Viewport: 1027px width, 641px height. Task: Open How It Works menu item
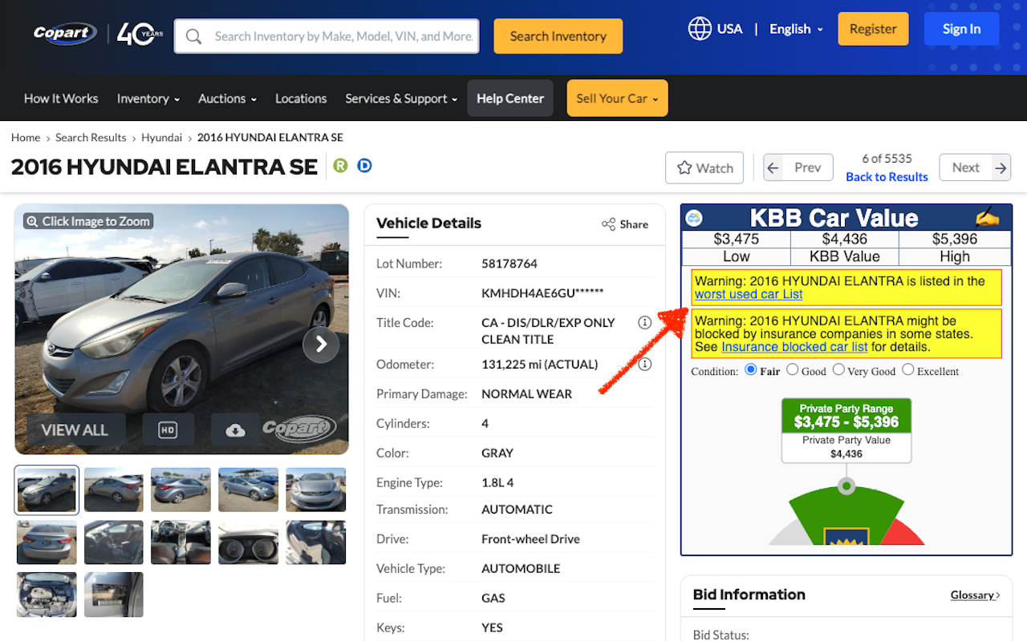[61, 99]
